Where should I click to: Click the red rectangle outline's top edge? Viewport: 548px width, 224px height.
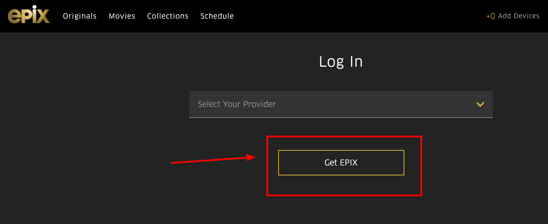click(344, 136)
